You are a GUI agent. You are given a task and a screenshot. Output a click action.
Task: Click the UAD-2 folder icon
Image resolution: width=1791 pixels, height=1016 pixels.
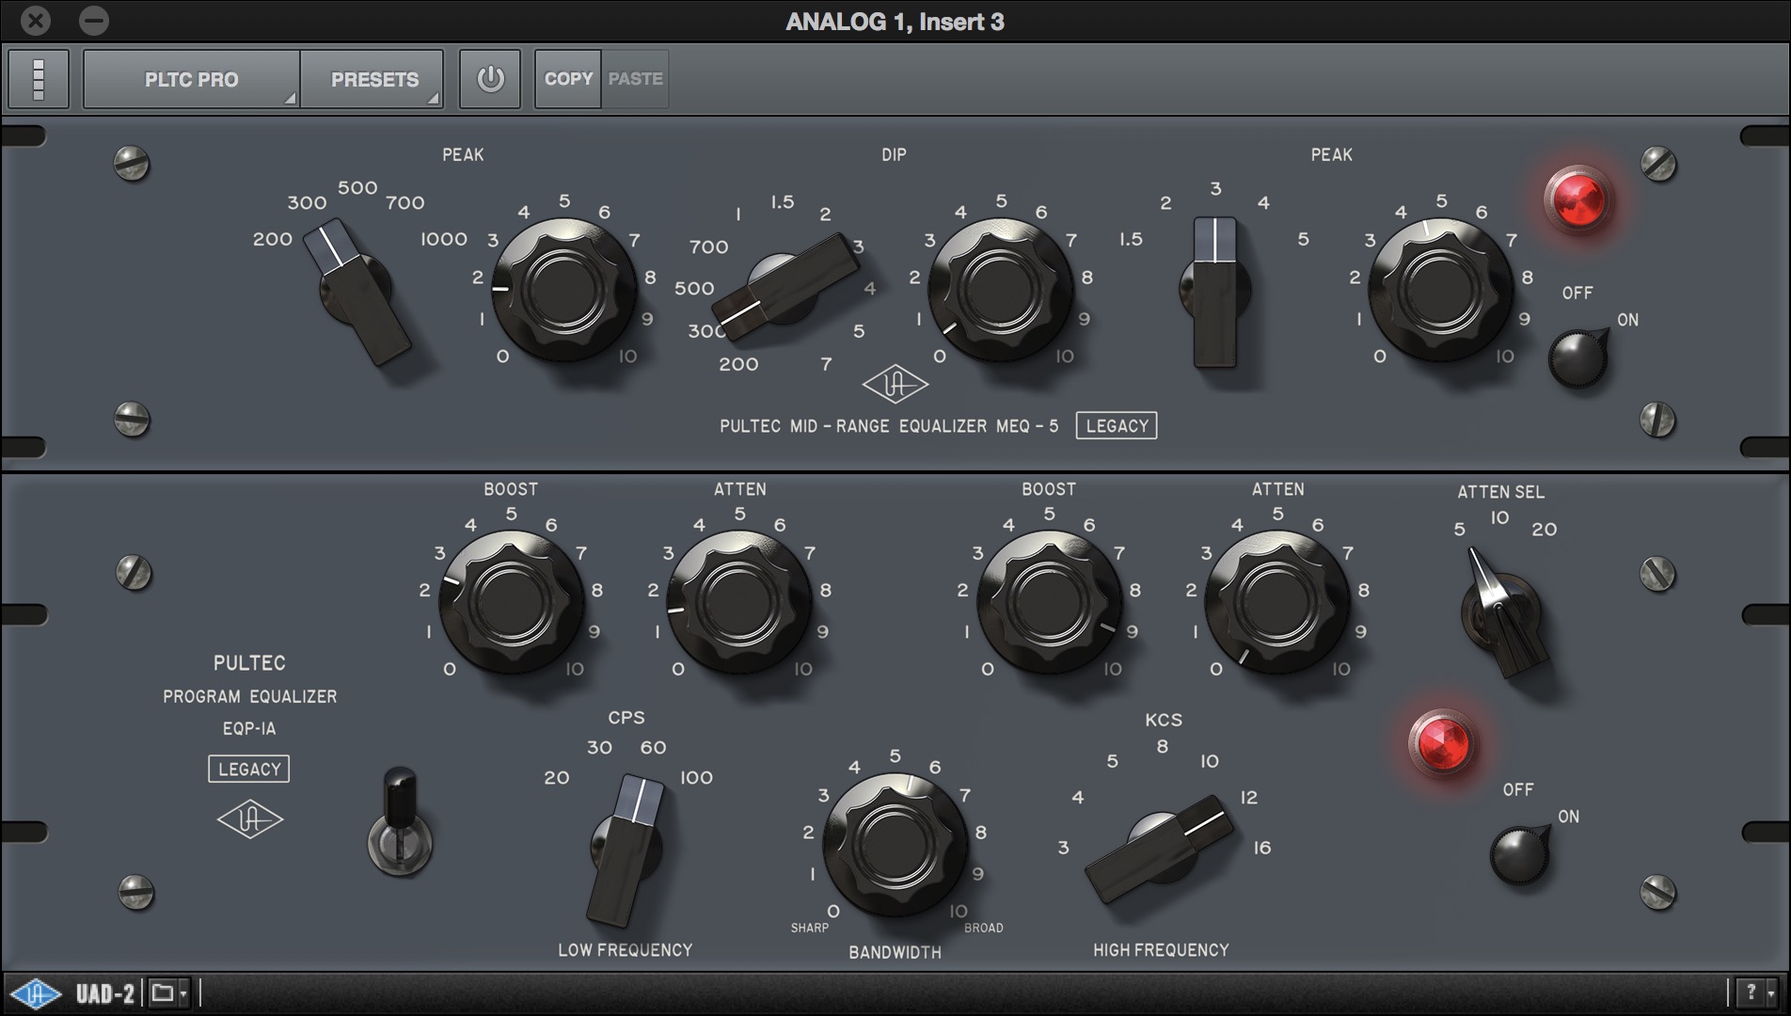[x=163, y=992]
